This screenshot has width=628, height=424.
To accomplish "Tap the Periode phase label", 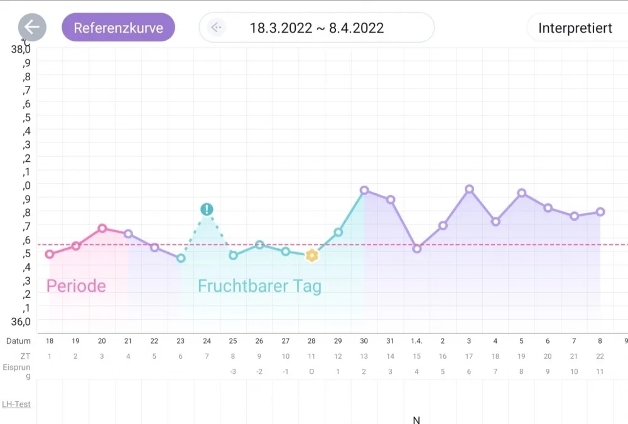I will tap(76, 286).
